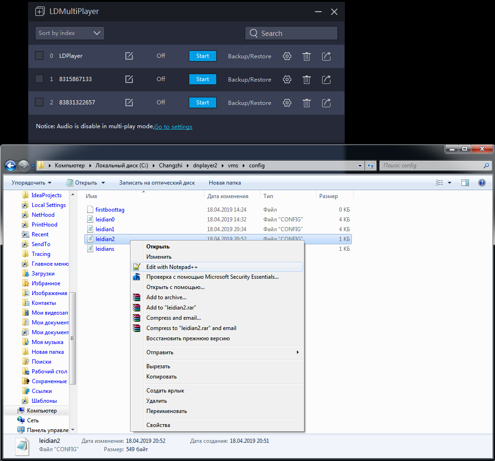The height and width of the screenshot is (461, 495).
Task: Click the leidian0 file icon
Action: pos(90,220)
